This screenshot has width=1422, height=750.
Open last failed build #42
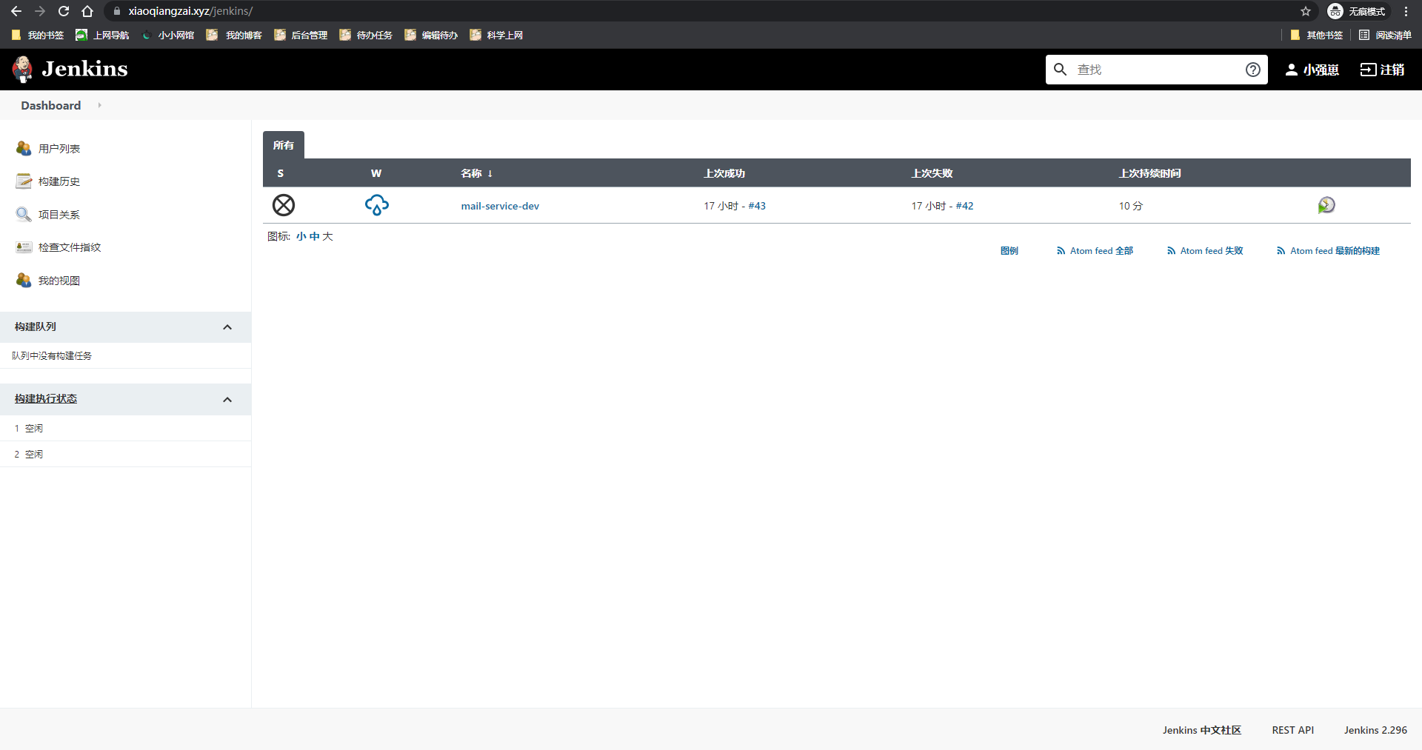tap(964, 206)
